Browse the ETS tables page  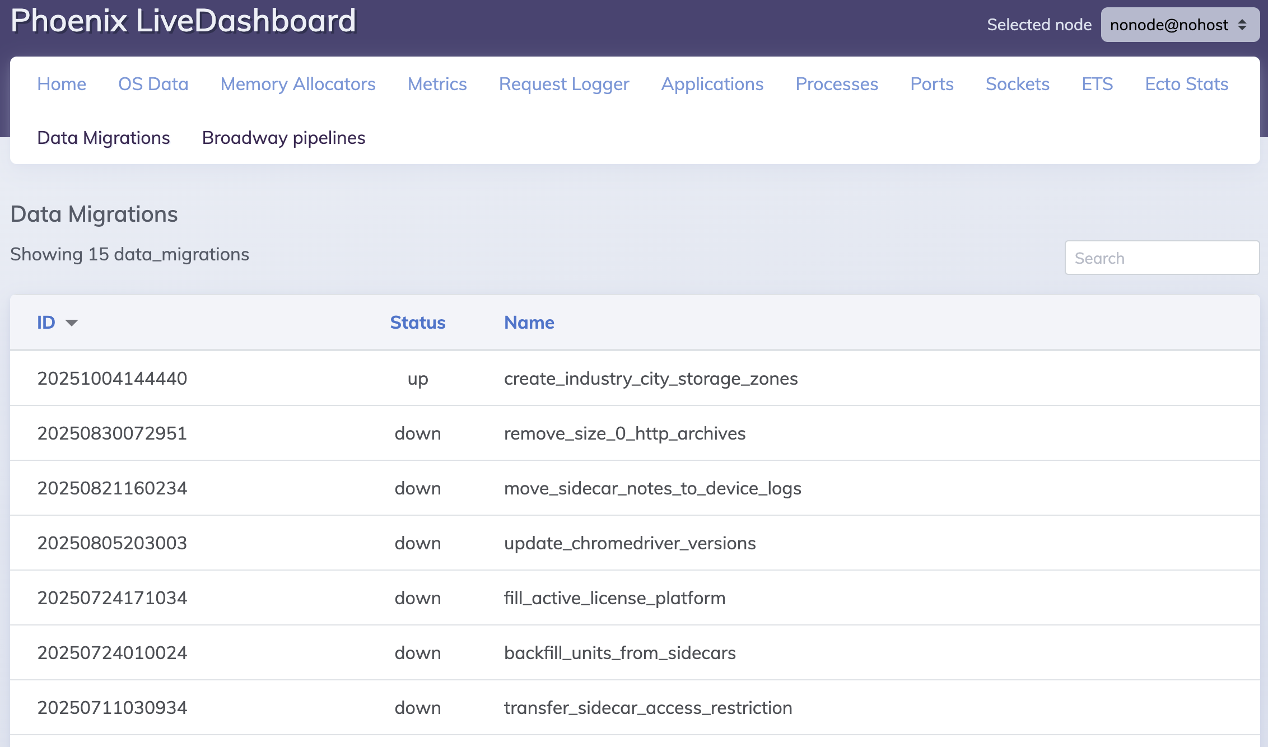(x=1097, y=84)
